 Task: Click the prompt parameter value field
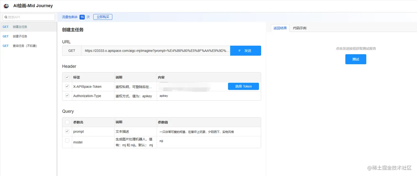point(209,132)
